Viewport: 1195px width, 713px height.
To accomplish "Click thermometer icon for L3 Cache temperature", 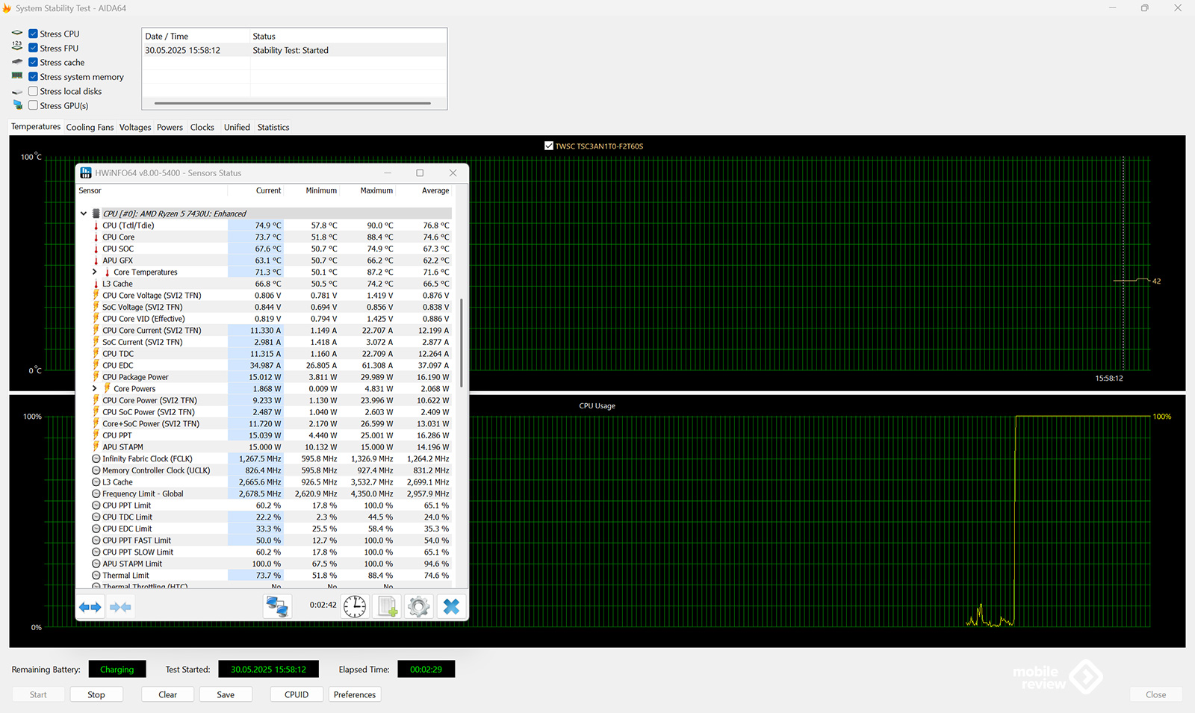I will (x=96, y=284).
